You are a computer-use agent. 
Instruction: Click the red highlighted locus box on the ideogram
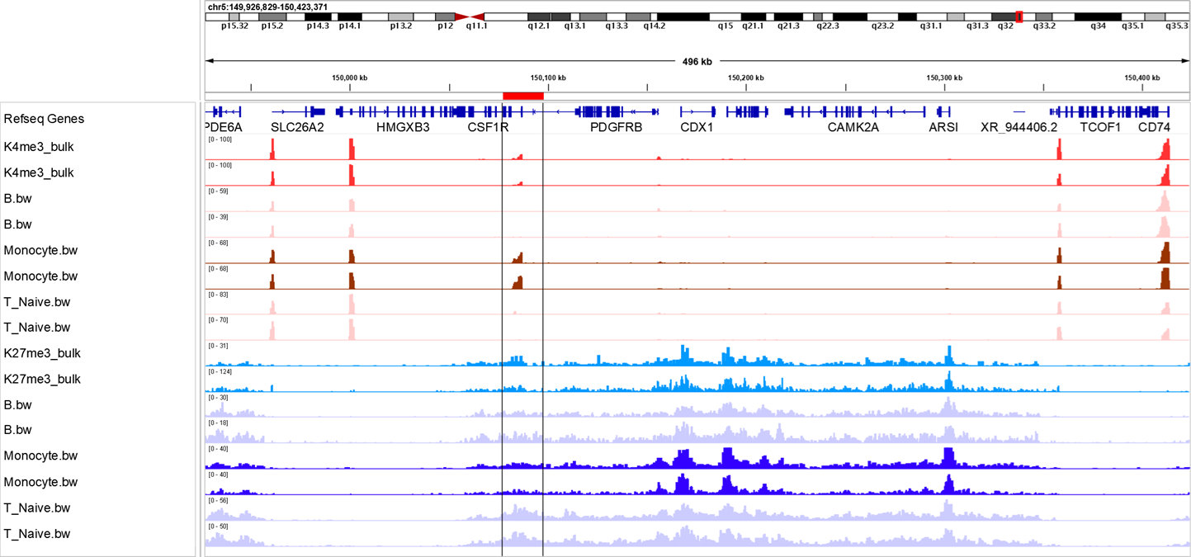click(x=1018, y=16)
